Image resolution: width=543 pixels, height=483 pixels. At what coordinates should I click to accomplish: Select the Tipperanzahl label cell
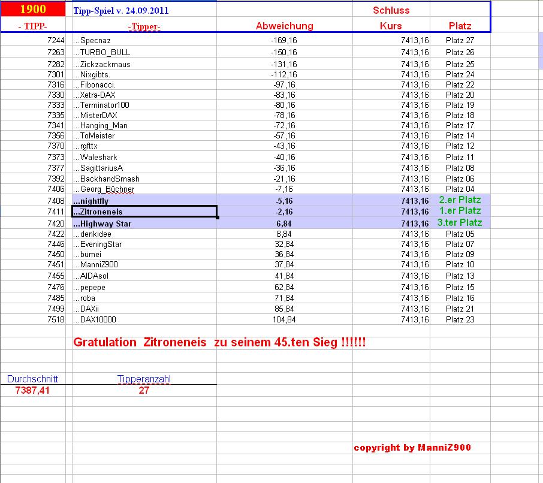point(144,379)
